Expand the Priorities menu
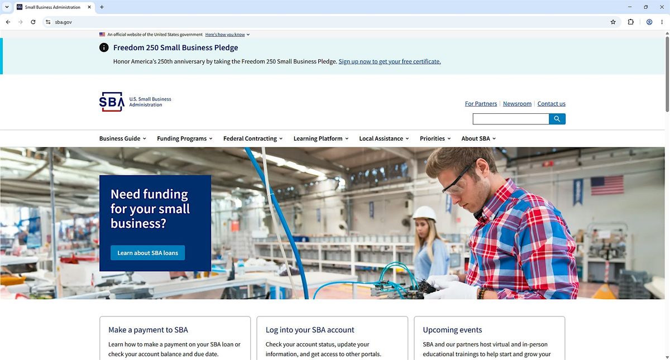670x360 pixels. coord(435,138)
